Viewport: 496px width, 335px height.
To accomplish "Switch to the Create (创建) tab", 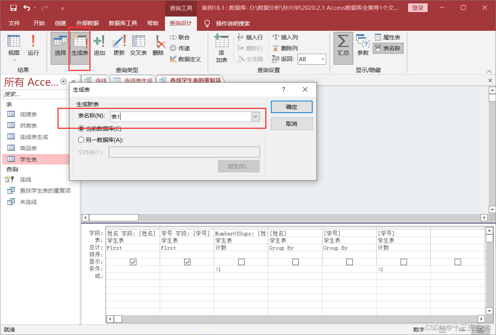I will click(x=60, y=23).
